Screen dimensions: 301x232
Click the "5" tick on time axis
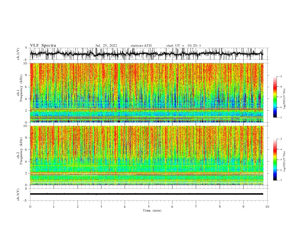click(149, 207)
